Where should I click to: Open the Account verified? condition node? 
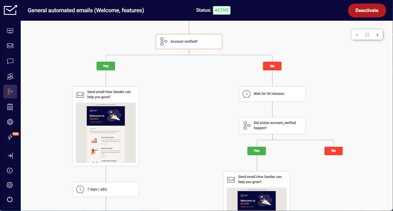click(189, 41)
